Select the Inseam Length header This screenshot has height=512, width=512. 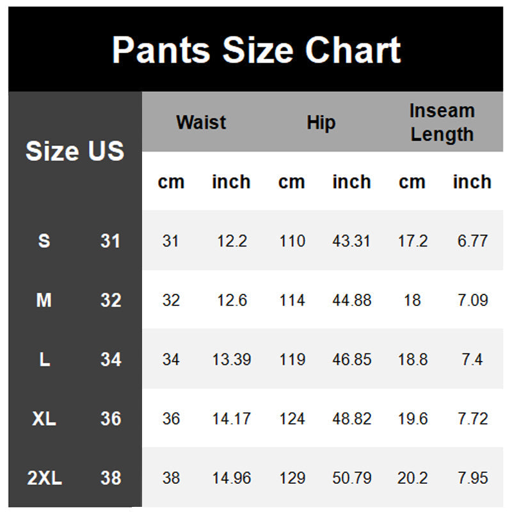[x=442, y=122]
